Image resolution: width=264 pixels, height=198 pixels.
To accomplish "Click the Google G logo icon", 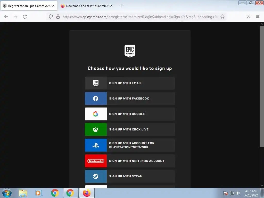I will click(96, 114).
